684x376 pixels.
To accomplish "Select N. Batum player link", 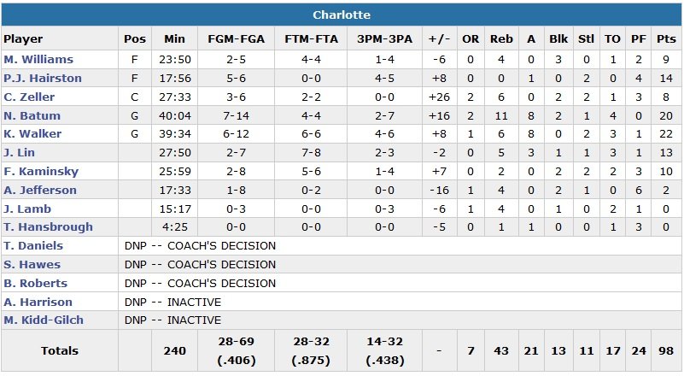I will click(x=29, y=115).
